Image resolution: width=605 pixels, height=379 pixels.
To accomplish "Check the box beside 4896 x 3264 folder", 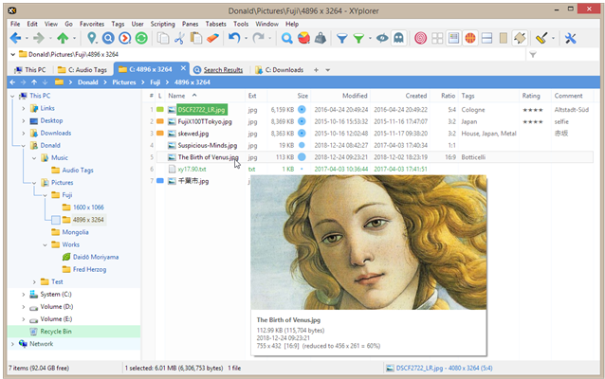I will pyautogui.click(x=56, y=220).
